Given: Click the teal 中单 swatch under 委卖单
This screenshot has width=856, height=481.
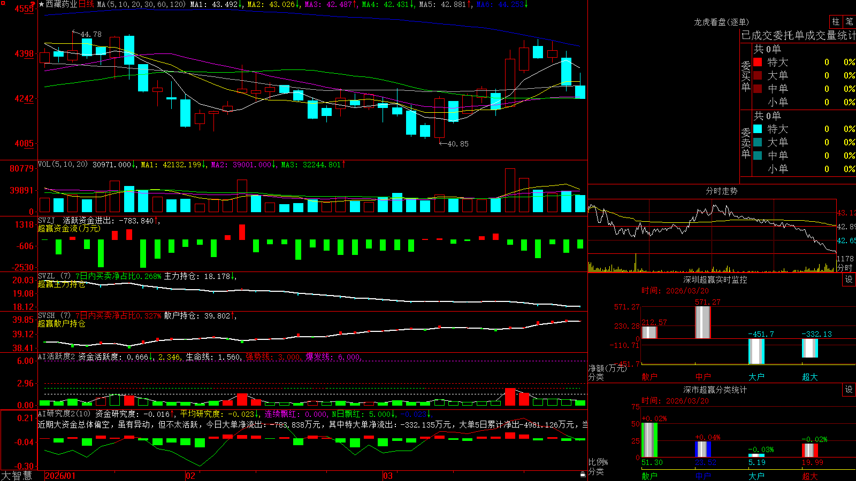Looking at the screenshot, I should 758,156.
